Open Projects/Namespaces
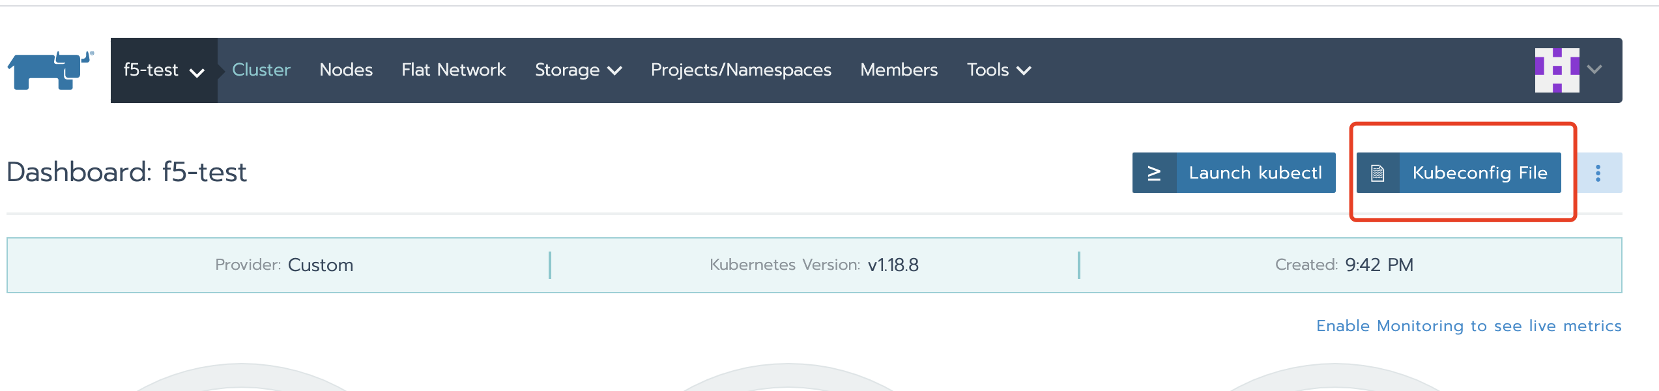The width and height of the screenshot is (1659, 391). pos(741,70)
